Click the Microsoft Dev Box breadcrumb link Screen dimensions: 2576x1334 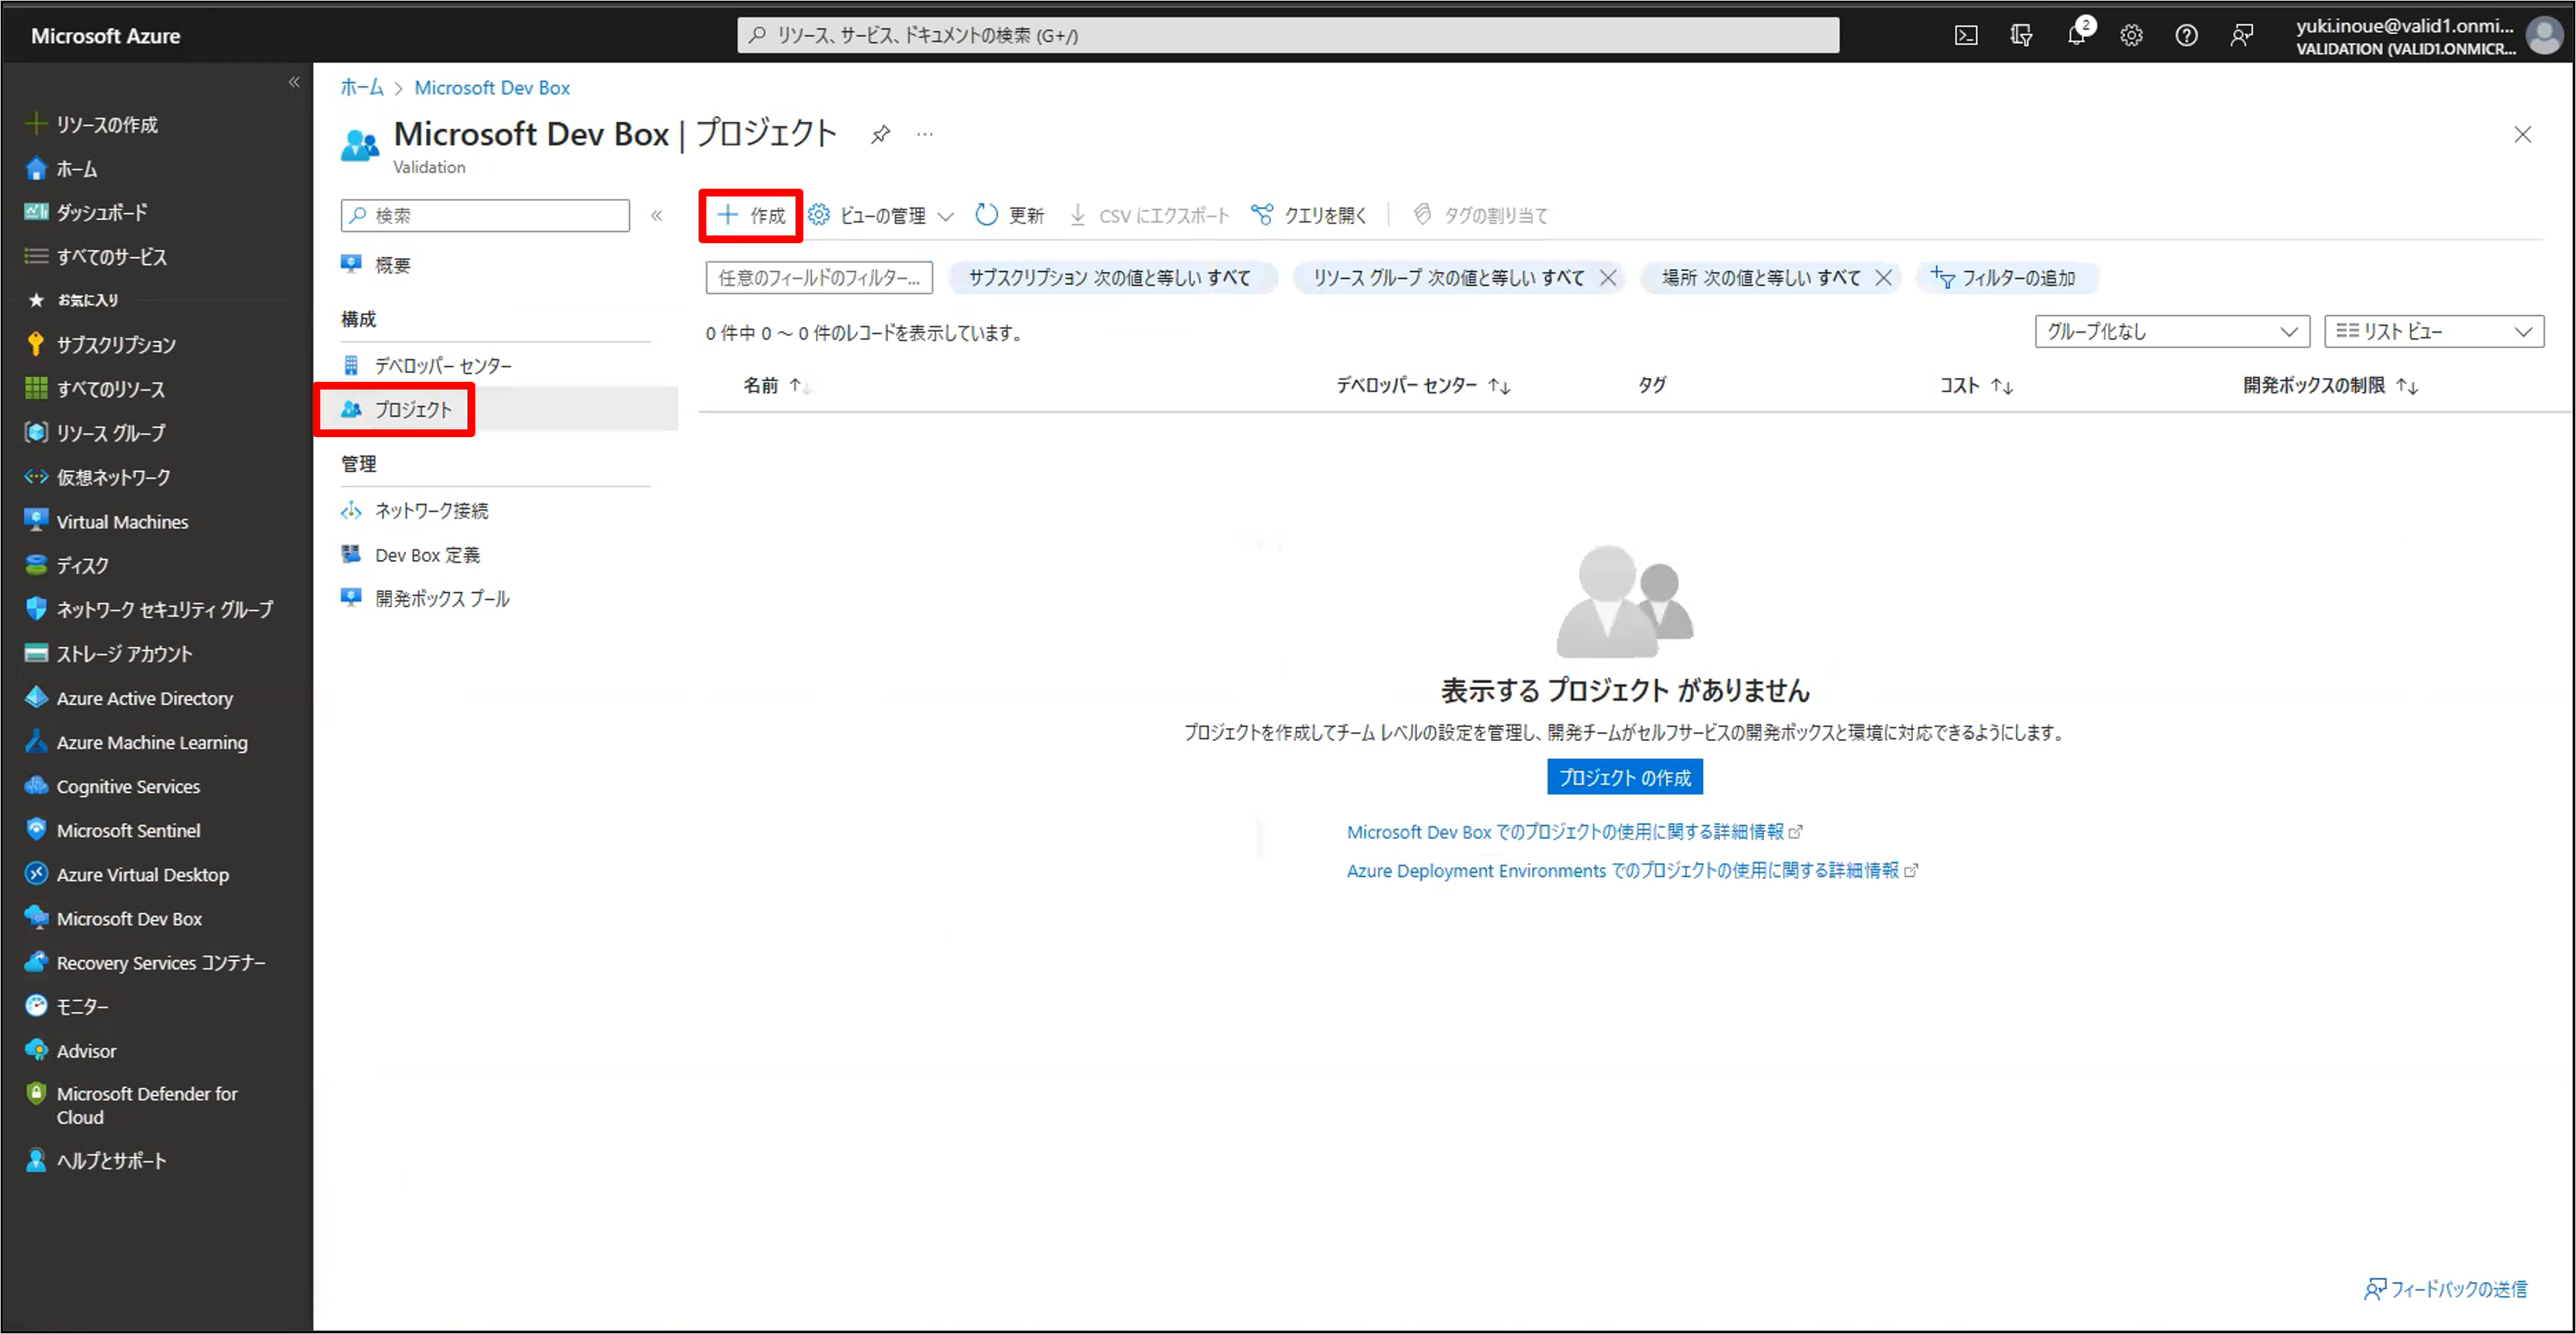[492, 88]
